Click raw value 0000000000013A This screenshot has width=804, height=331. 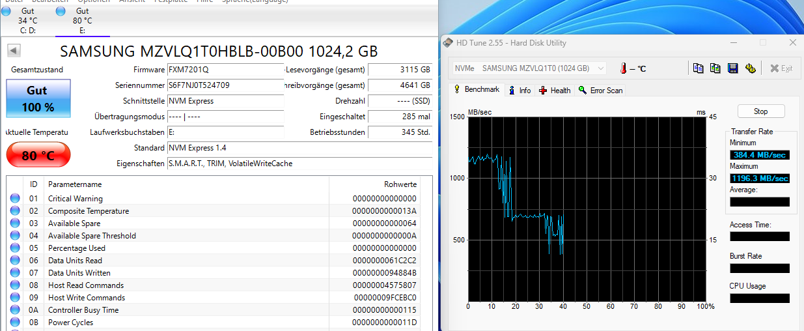(384, 211)
